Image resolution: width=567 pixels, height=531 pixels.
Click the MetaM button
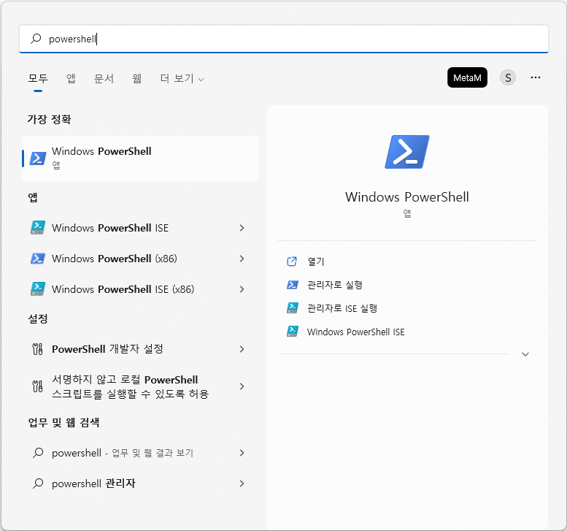click(467, 77)
